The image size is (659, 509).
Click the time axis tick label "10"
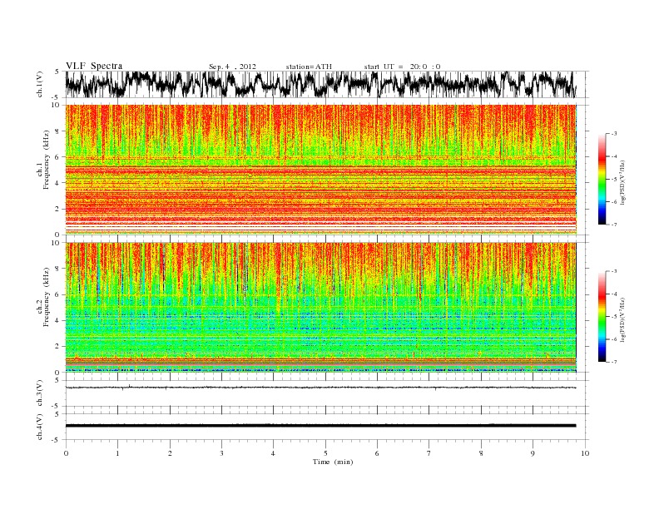[585, 453]
